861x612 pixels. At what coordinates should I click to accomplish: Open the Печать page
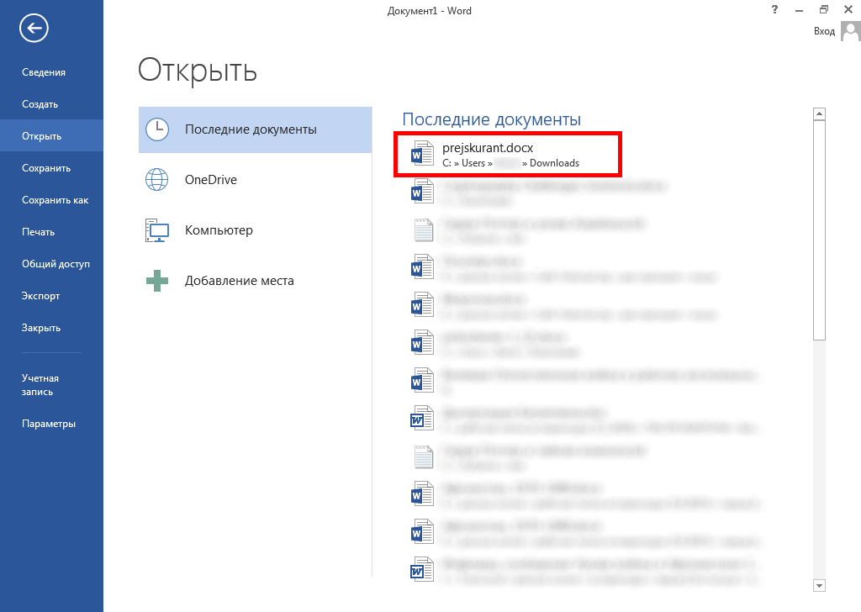(x=38, y=232)
